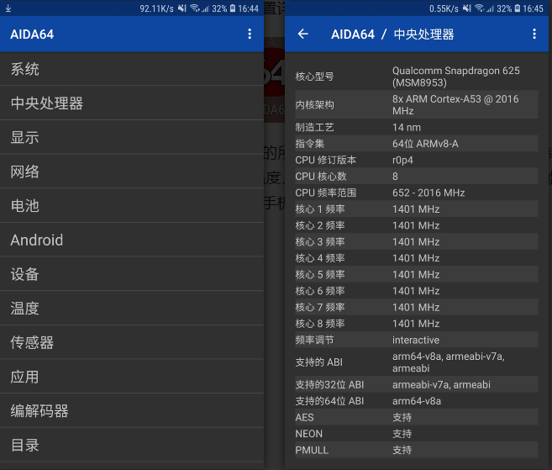The image size is (552, 470).
Task: Select the 核心 6 频率 row
Action: tap(417, 291)
